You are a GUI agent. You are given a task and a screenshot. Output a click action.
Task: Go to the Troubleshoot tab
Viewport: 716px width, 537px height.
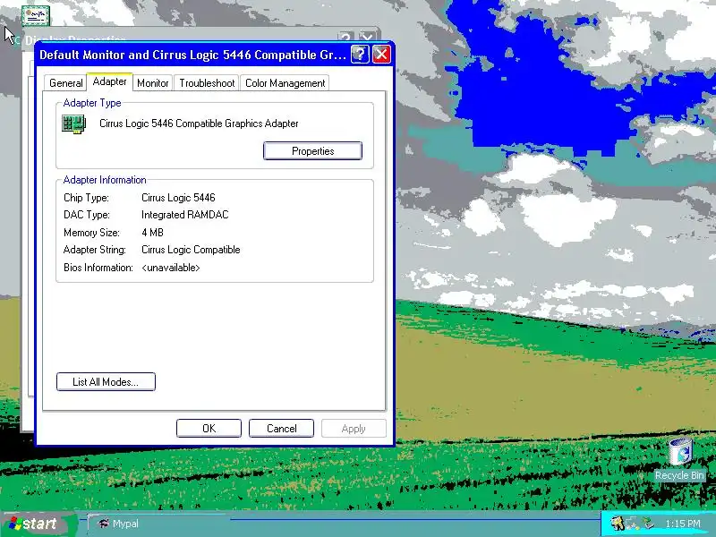coord(207,83)
